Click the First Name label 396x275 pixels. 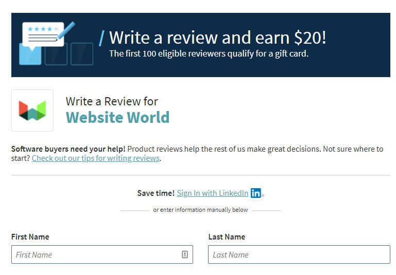[x=30, y=237]
